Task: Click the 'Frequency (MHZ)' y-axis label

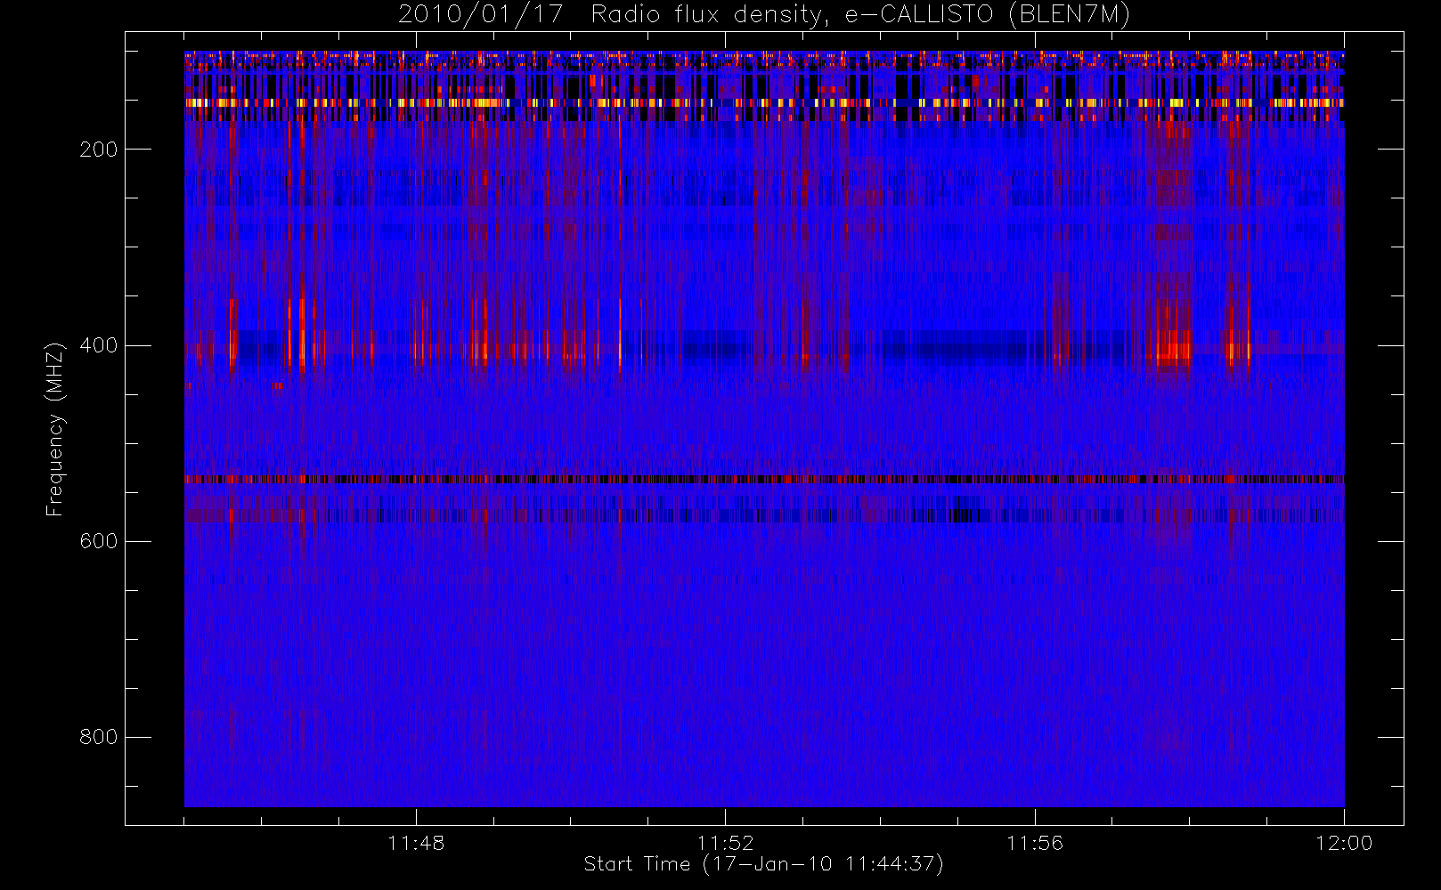Action: point(55,429)
